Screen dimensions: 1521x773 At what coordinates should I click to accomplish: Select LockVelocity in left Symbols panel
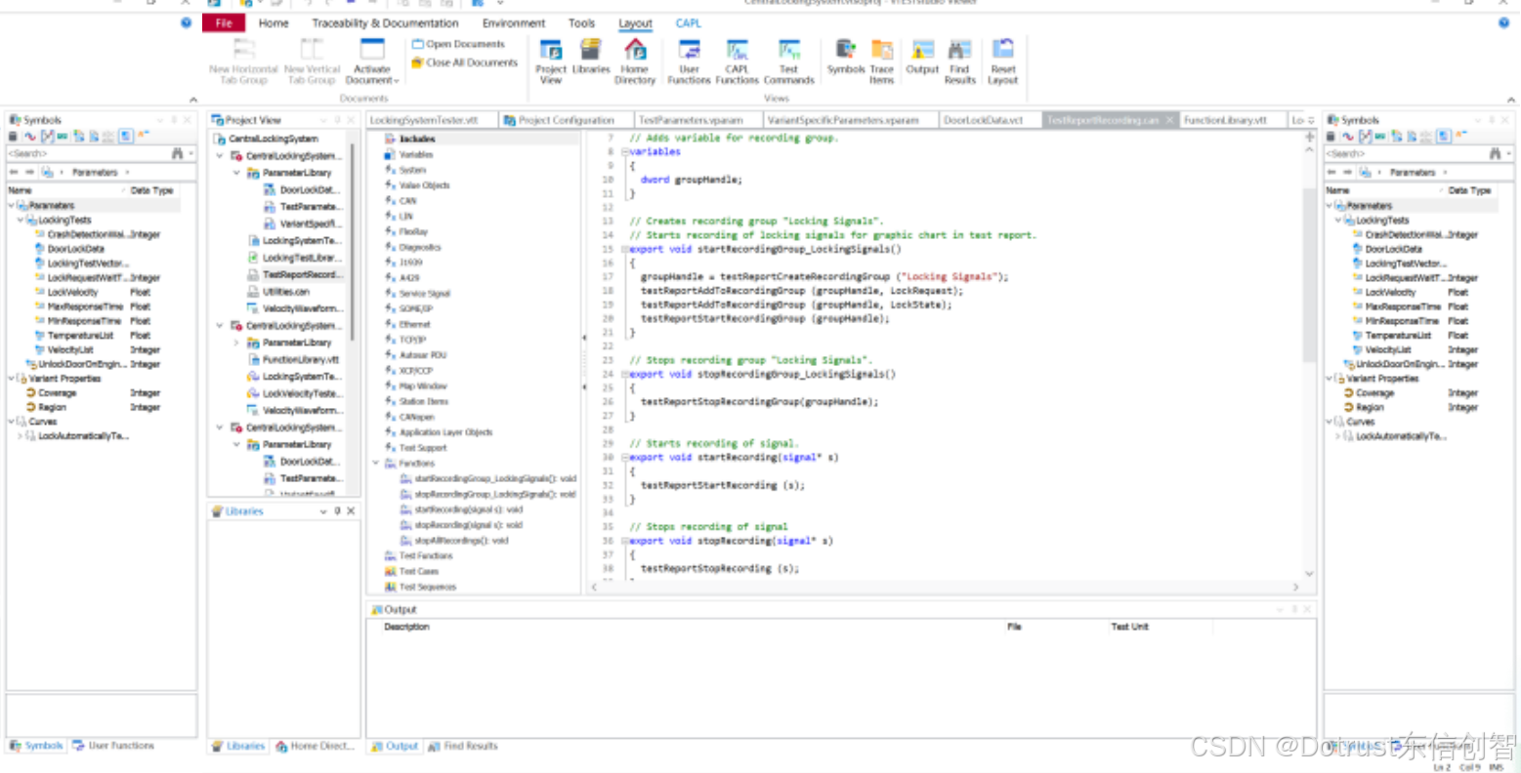pos(73,292)
